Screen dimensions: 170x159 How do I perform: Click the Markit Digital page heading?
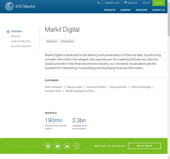coord(62,30)
